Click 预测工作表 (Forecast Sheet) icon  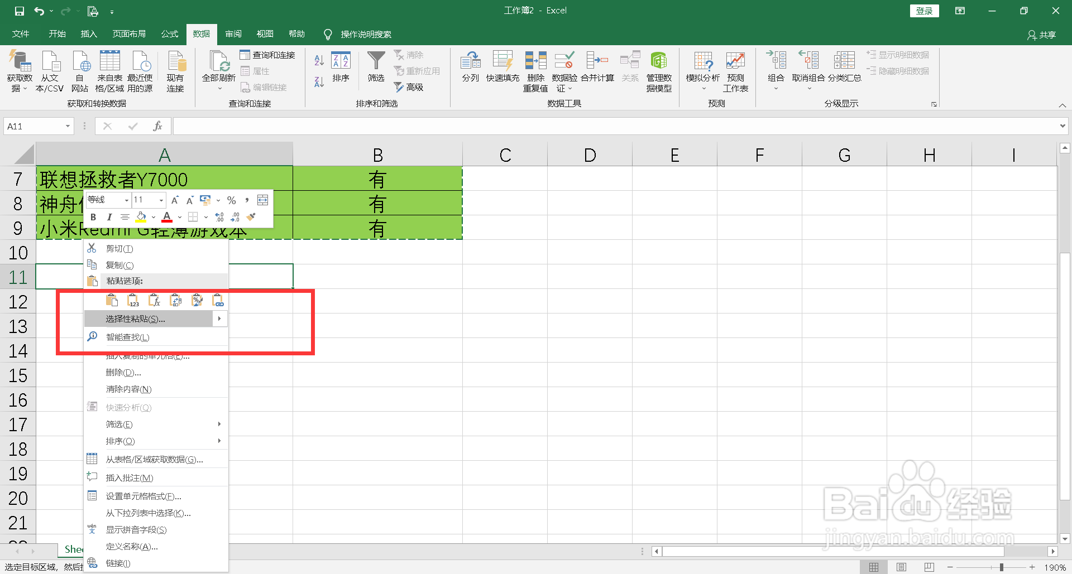pyautogui.click(x=735, y=71)
